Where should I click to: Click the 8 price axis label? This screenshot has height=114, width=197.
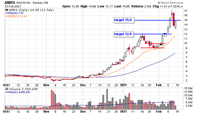click(x=186, y=53)
